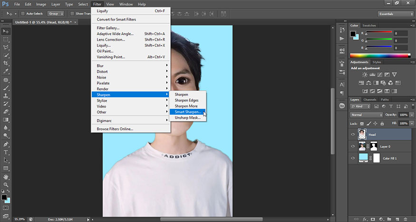Select the Horizontal Type tool

(6, 152)
